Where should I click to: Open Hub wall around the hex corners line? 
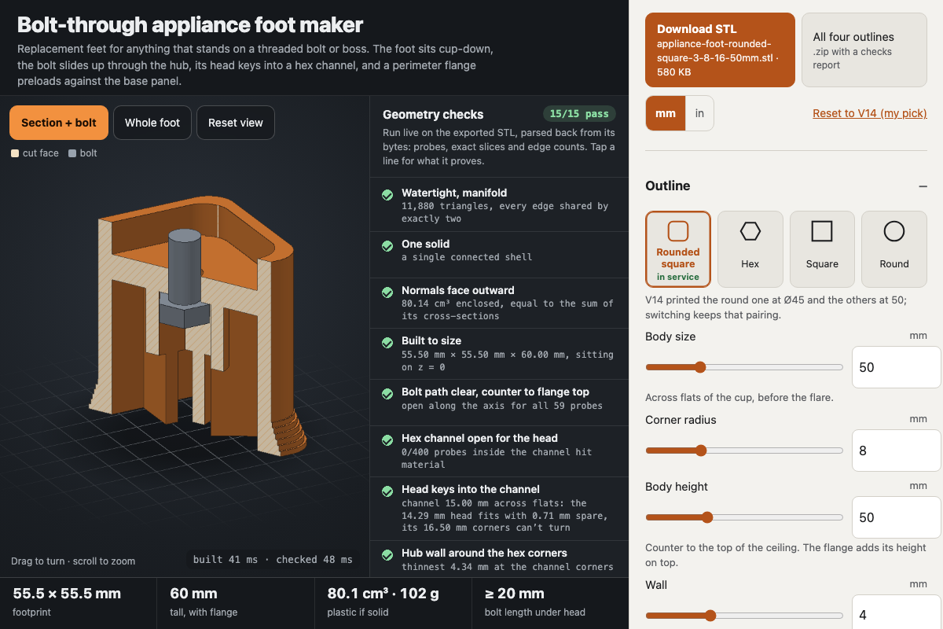[499, 559]
